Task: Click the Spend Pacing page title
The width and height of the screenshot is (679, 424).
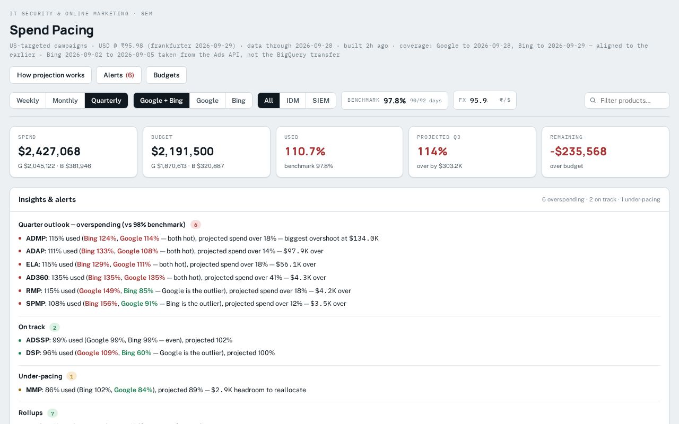Action: tap(51, 30)
